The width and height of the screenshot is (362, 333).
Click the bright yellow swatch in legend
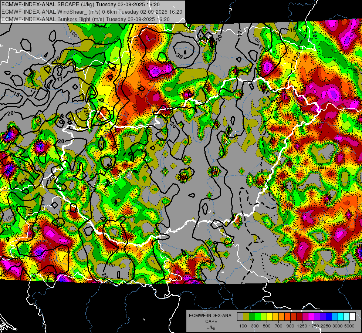tap(270, 316)
